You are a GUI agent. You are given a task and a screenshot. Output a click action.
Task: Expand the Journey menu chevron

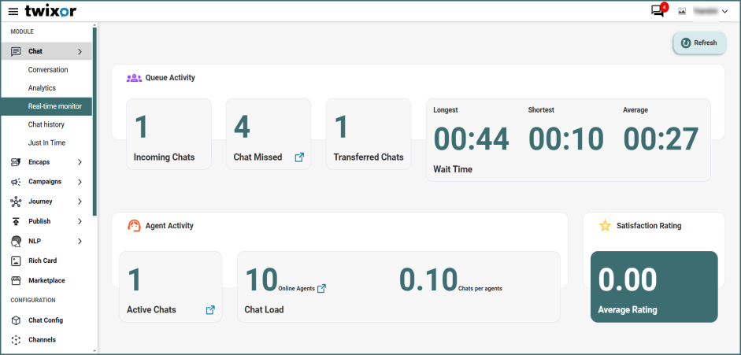point(80,202)
